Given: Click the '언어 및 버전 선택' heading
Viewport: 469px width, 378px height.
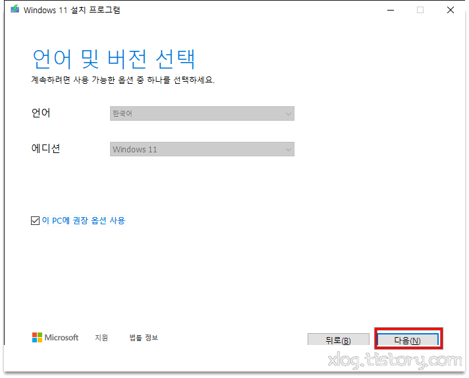Looking at the screenshot, I should tap(114, 59).
